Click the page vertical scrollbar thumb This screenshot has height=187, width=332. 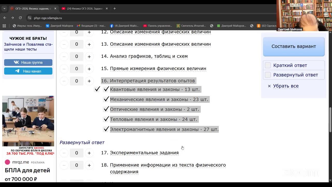point(330,119)
